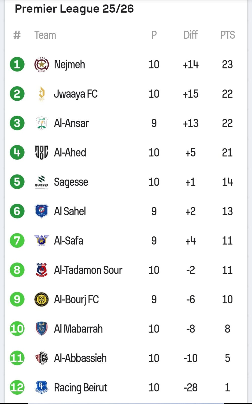Sort standings by Diff column header

pyautogui.click(x=191, y=35)
